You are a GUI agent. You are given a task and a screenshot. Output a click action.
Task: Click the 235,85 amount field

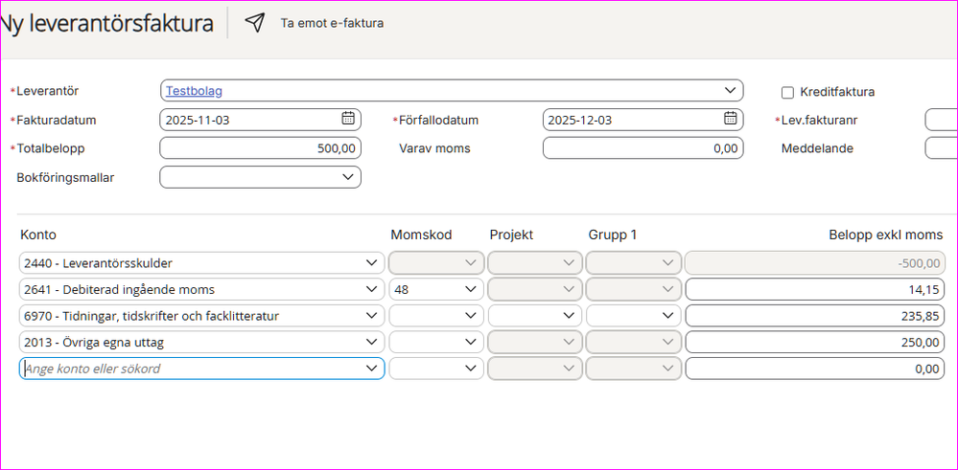(x=816, y=315)
